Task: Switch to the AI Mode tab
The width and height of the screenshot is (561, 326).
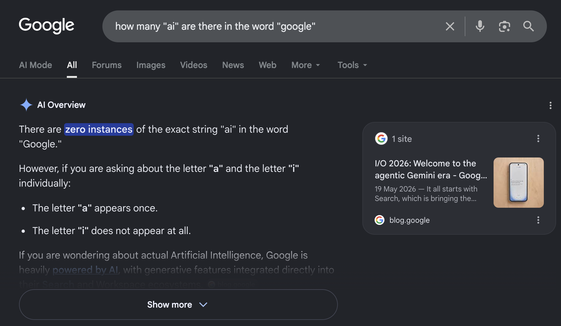Action: [x=36, y=65]
